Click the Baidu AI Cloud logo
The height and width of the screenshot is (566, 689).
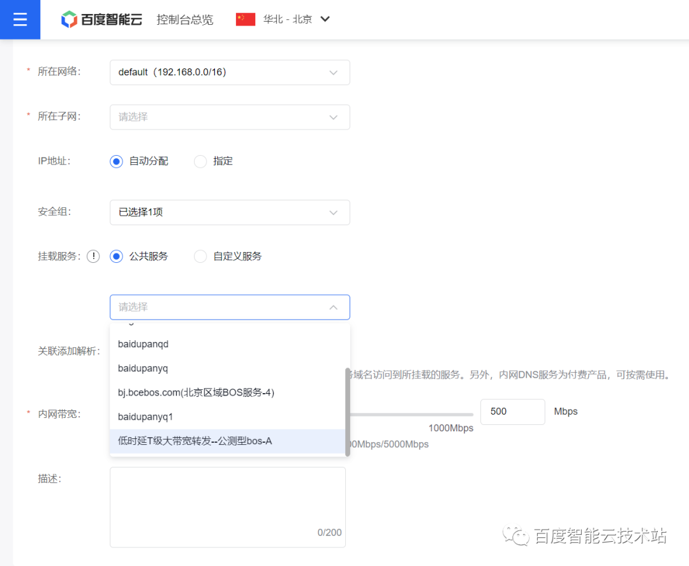(101, 19)
